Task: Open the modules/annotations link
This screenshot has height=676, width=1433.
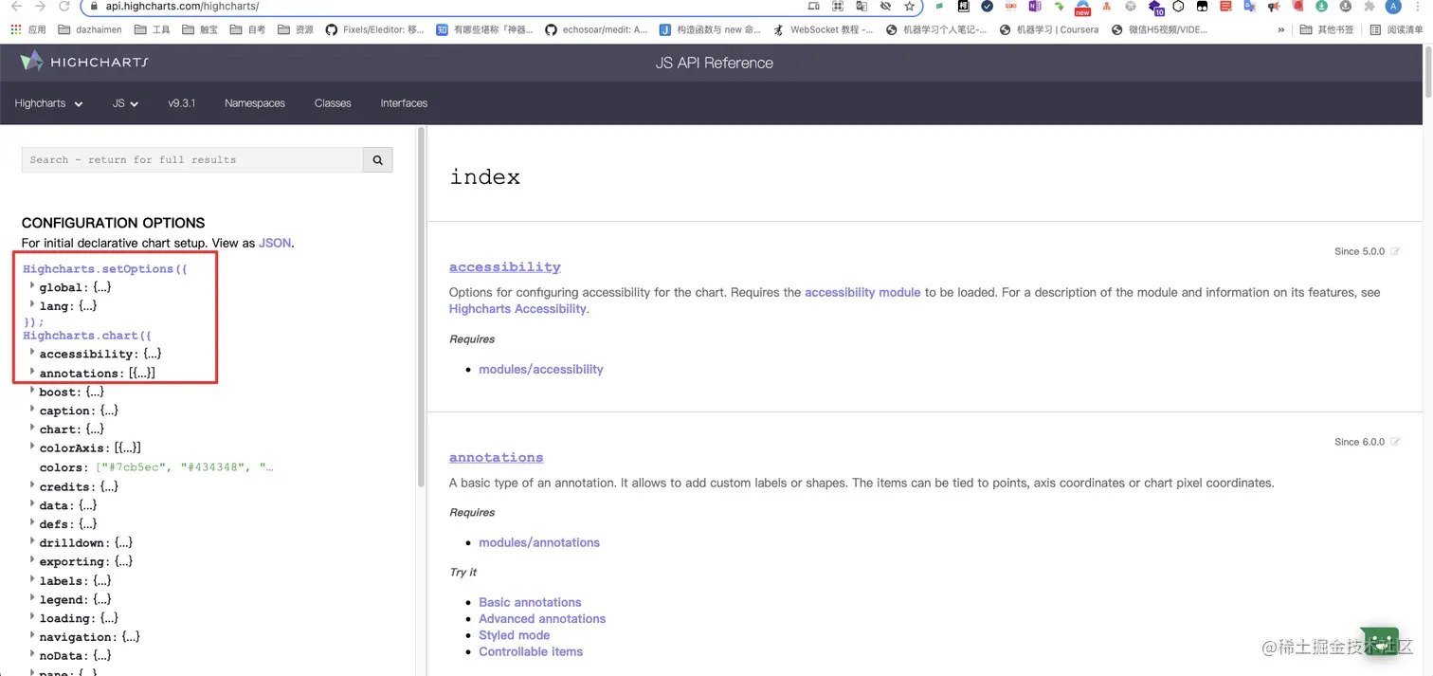Action: click(539, 542)
